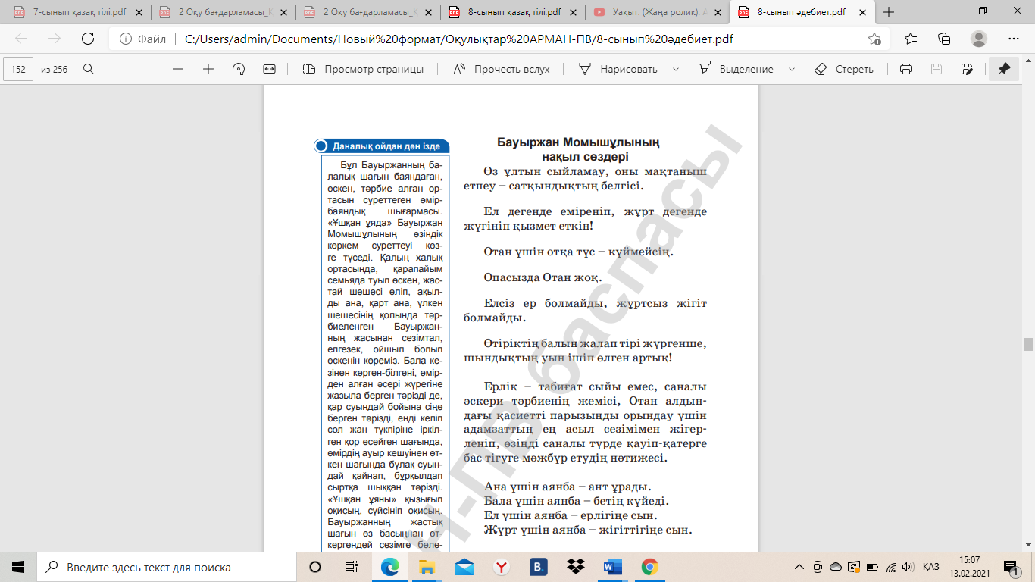Open Просмотр страницы page view

coord(363,69)
